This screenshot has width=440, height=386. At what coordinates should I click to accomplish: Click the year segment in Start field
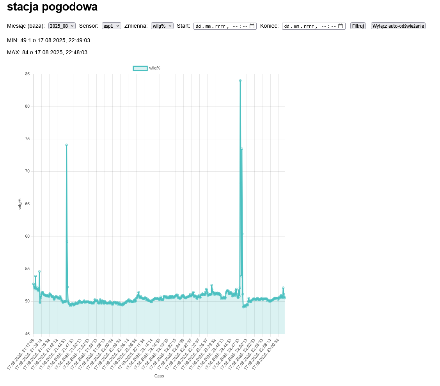220,26
